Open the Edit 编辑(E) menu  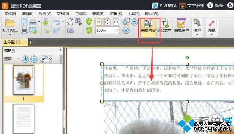pos(27,14)
